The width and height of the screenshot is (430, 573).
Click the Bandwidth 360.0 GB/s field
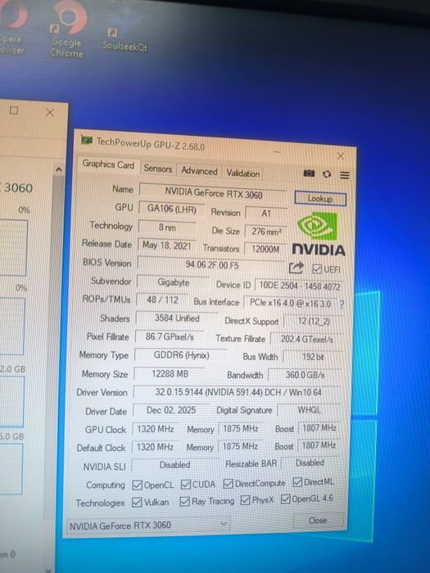pos(306,375)
